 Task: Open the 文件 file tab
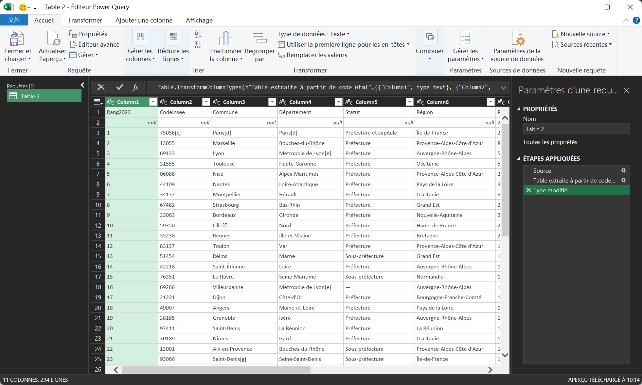pos(14,20)
